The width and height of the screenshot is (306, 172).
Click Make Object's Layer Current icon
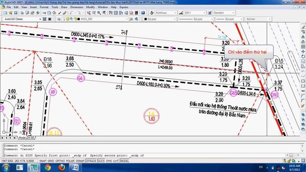click(131, 19)
